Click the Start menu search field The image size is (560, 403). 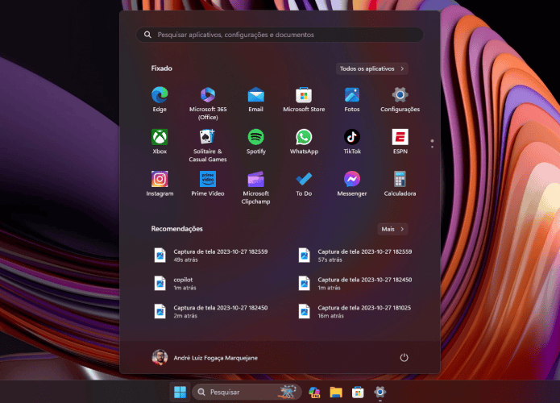point(280,35)
